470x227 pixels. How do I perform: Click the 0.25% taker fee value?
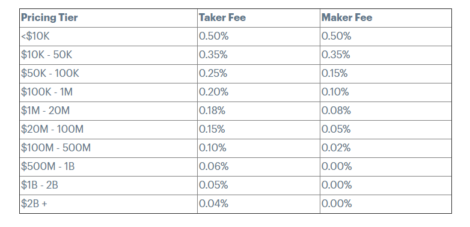pos(213,73)
